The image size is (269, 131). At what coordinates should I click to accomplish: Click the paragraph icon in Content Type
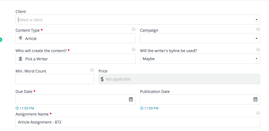pyautogui.click(x=20, y=38)
